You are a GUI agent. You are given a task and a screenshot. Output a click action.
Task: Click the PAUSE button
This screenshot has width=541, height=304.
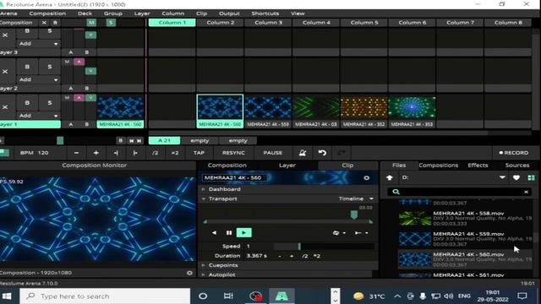point(273,153)
